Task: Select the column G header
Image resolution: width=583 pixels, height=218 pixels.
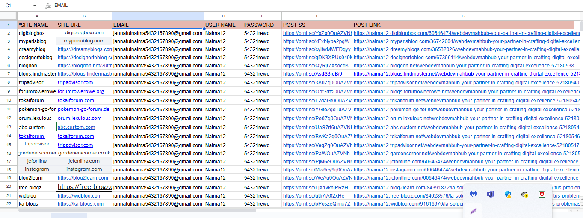Action: pyautogui.click(x=463, y=16)
